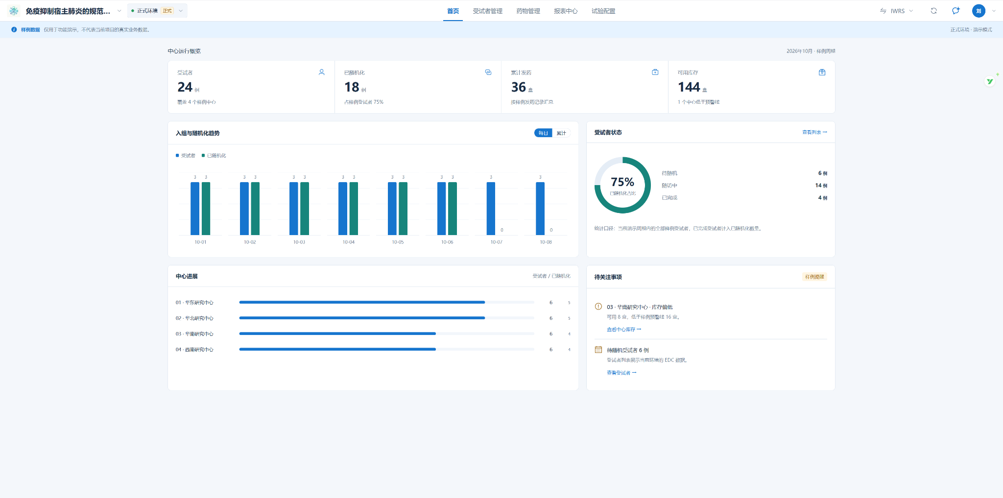Switch the trend chart to 累计
This screenshot has width=1003, height=498.
tap(561, 133)
